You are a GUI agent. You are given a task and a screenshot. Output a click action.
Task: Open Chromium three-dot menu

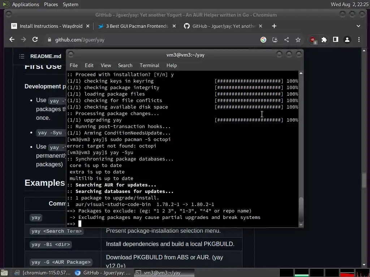coord(359,40)
